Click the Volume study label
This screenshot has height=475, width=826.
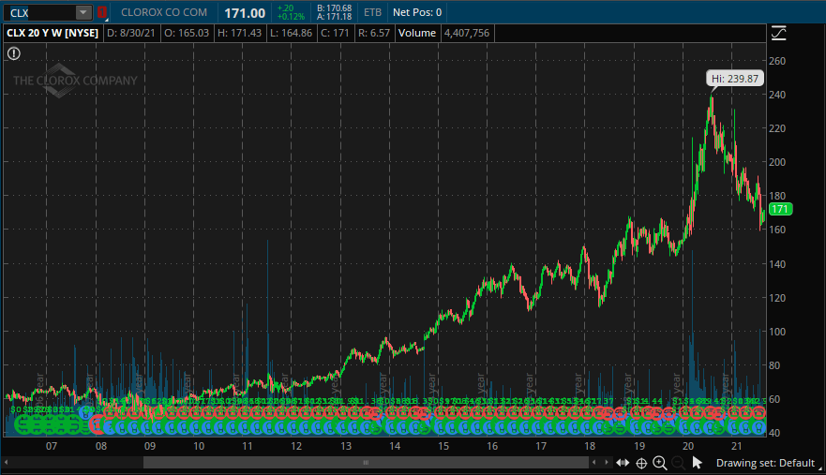[417, 33]
